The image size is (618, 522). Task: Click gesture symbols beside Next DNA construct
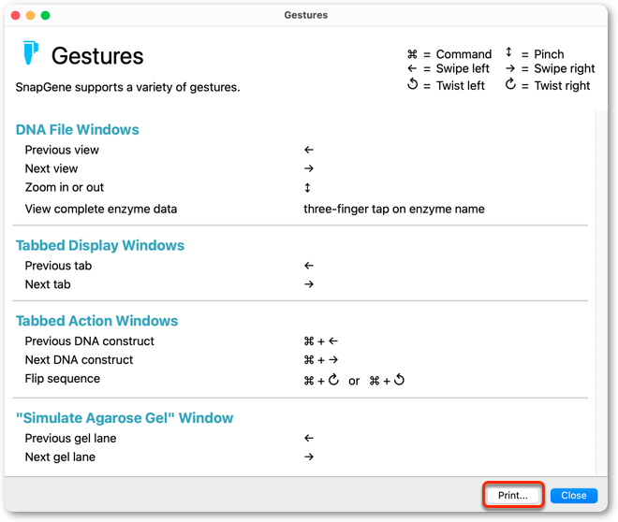(321, 360)
